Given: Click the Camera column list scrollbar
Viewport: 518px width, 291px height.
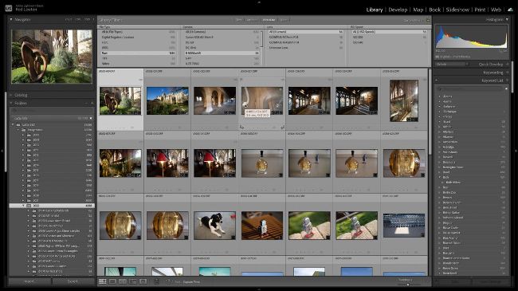Looking at the screenshot, I should point(261,39).
